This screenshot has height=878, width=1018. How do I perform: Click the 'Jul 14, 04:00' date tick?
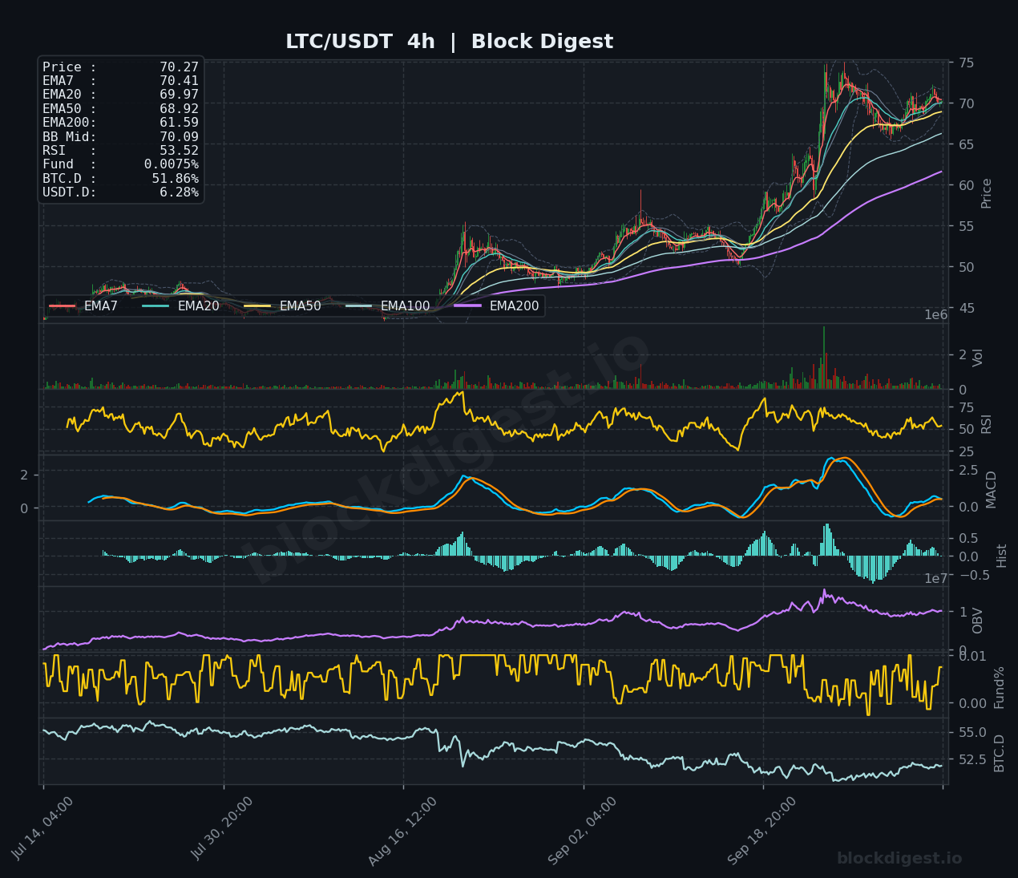pos(43,828)
